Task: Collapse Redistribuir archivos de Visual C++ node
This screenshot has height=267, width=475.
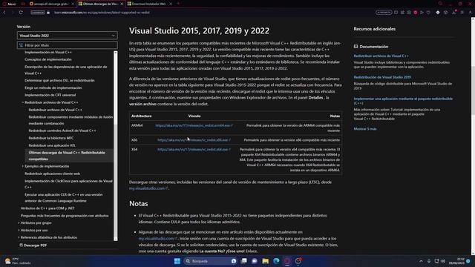Action: click(23, 102)
